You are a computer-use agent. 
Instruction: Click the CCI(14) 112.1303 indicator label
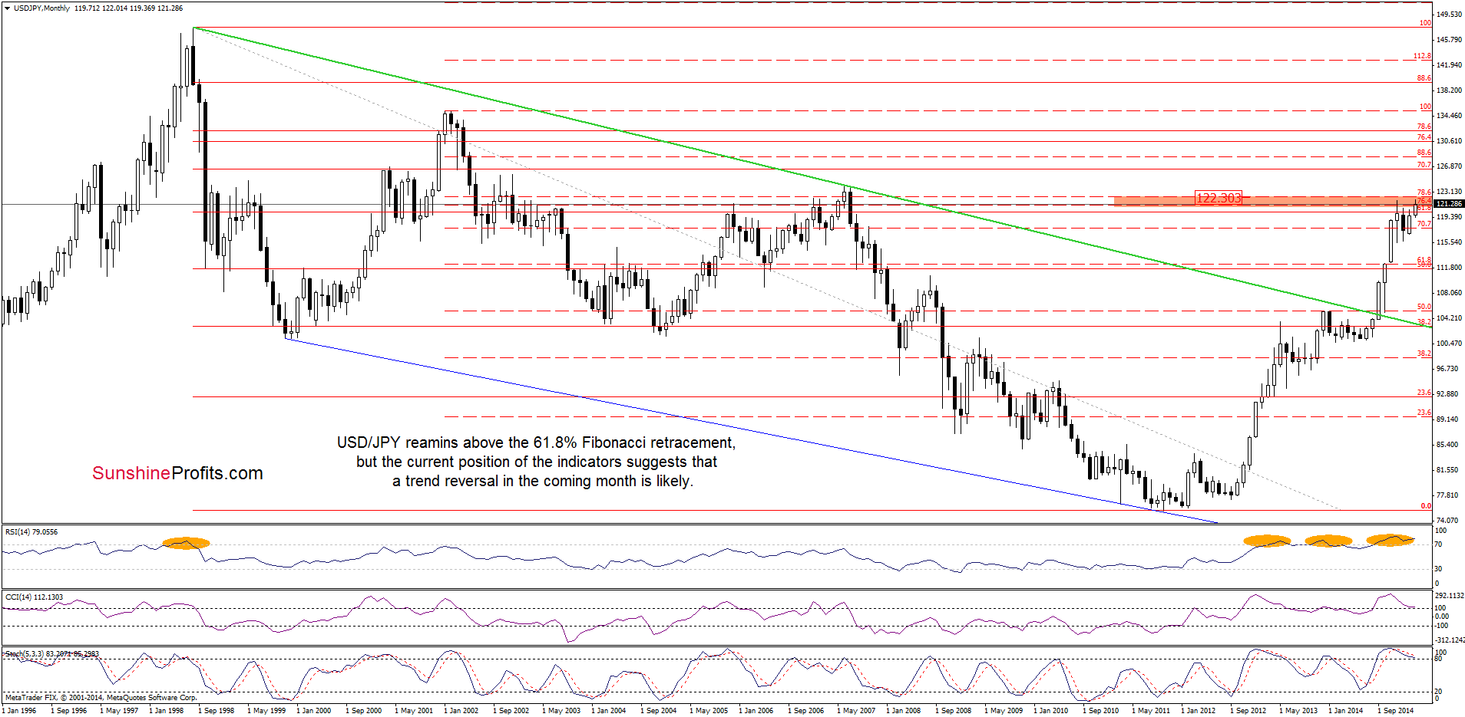[35, 597]
